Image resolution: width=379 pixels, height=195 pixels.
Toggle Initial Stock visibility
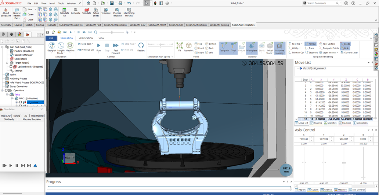click(x=270, y=48)
